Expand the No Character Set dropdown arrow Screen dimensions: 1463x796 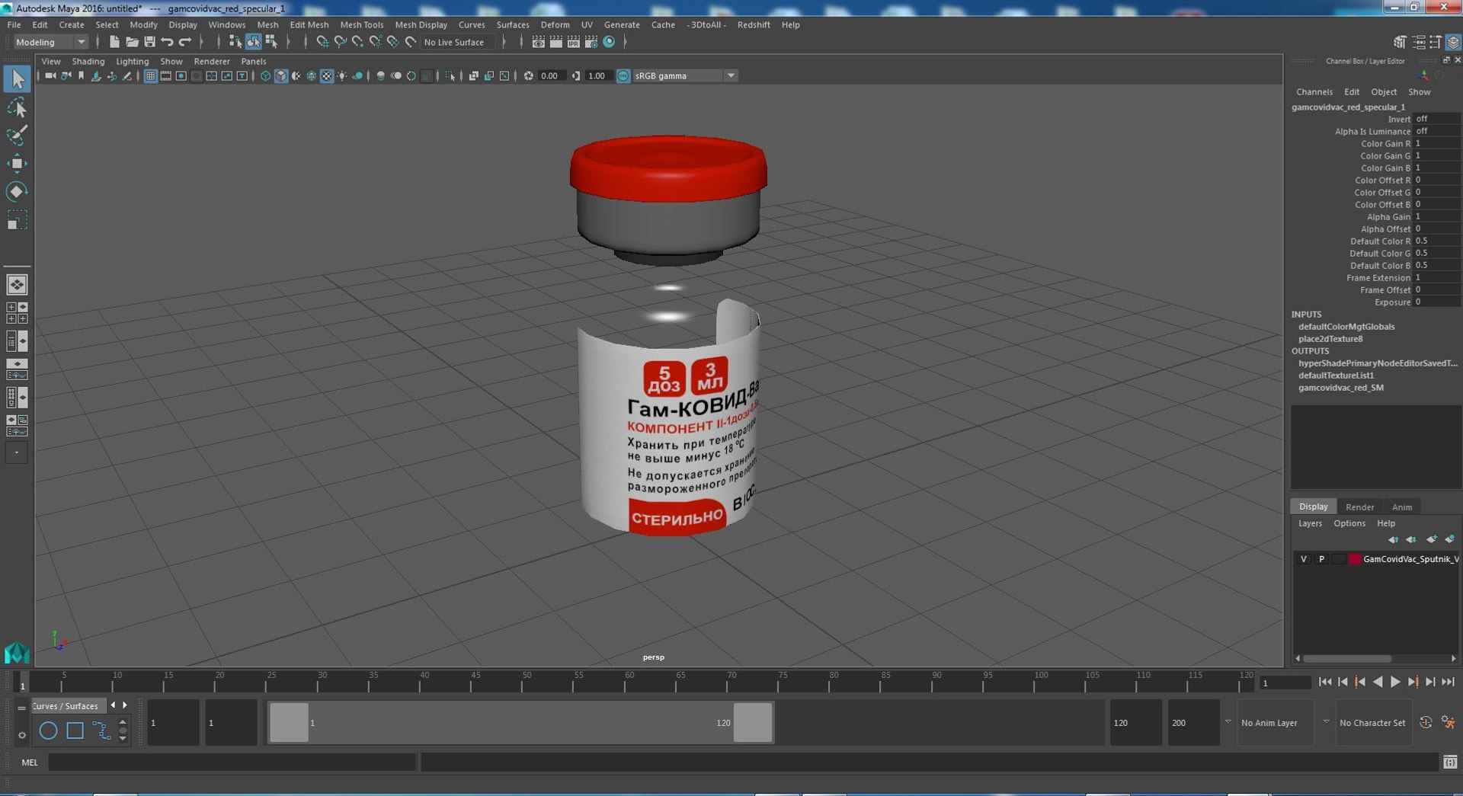[x=1326, y=722]
